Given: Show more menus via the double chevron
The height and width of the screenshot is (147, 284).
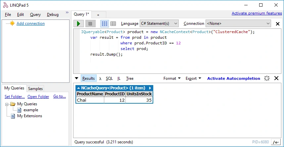Looking at the screenshot, I should 67,13.
